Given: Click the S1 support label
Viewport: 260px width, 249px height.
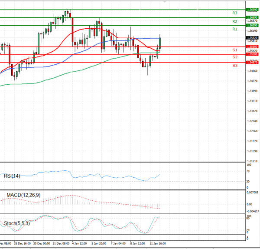Looking at the screenshot, I should 234,50.
